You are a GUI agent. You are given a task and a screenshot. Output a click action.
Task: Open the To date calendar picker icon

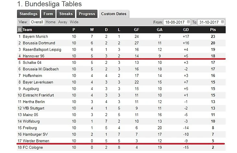pos(222,22)
